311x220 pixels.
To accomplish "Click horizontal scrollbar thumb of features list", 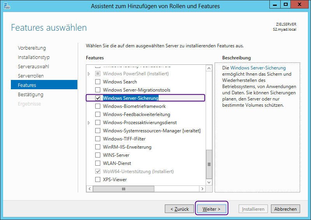I will coord(123,189).
